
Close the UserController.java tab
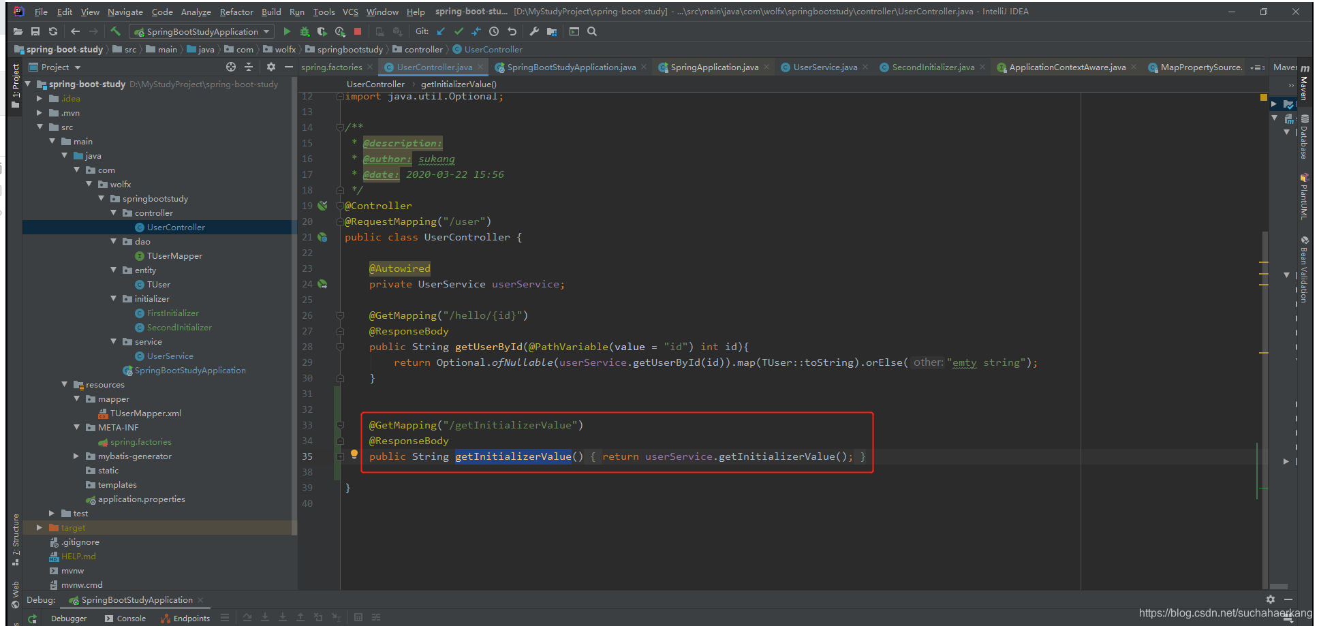coord(480,67)
